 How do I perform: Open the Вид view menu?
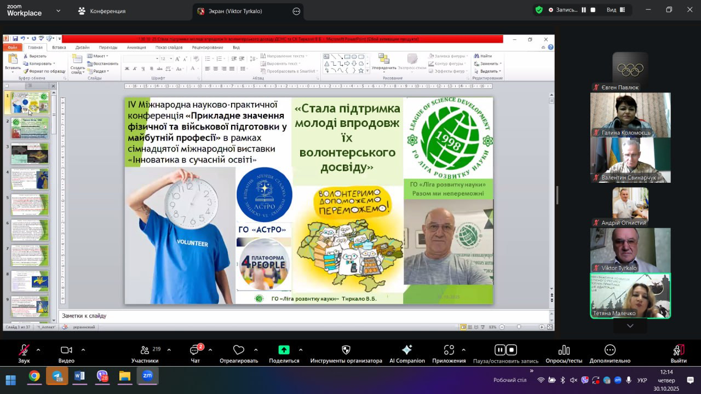click(x=616, y=10)
